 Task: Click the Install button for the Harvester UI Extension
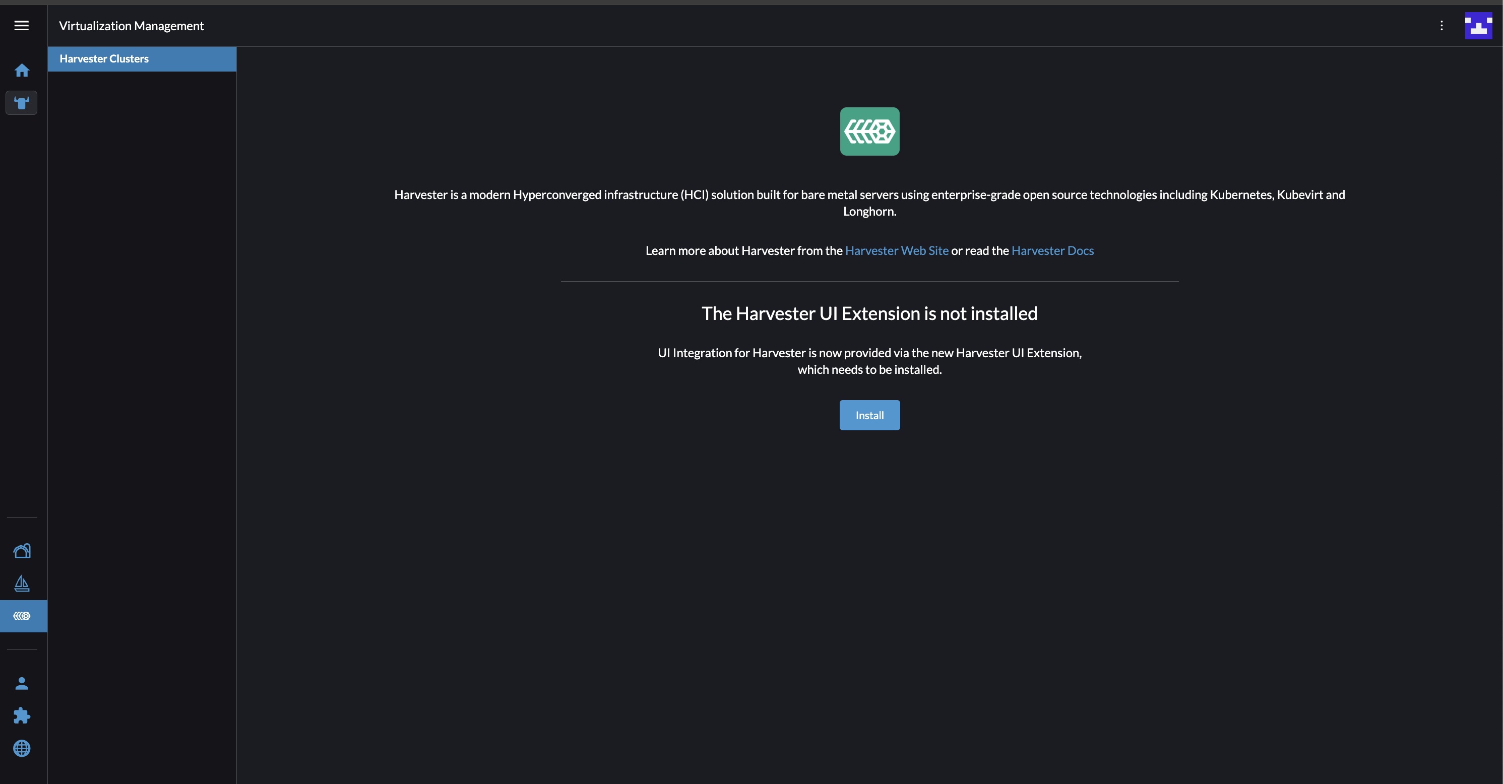coord(869,415)
